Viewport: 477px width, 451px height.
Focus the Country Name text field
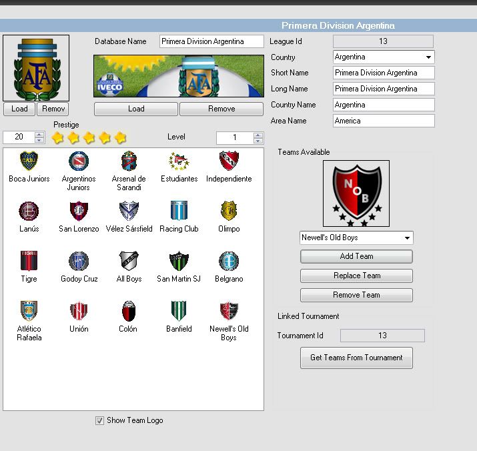384,105
